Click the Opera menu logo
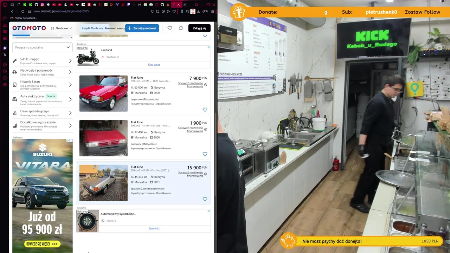 5,5
